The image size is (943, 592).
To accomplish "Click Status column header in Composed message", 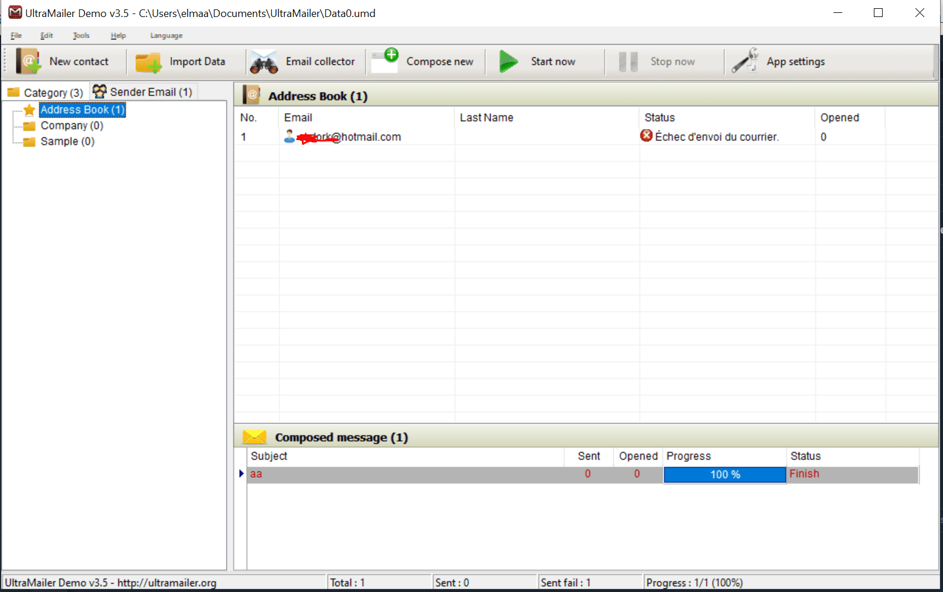I will pyautogui.click(x=853, y=456).
